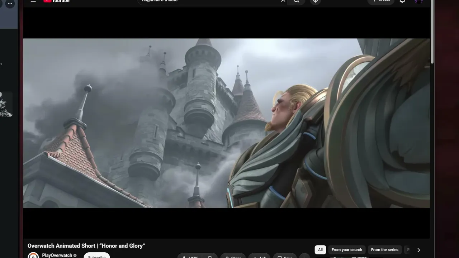459x258 pixels.
Task: Click the video player to pause playback
Action: (x=226, y=123)
